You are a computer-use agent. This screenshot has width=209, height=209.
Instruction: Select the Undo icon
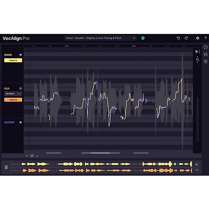178,38
